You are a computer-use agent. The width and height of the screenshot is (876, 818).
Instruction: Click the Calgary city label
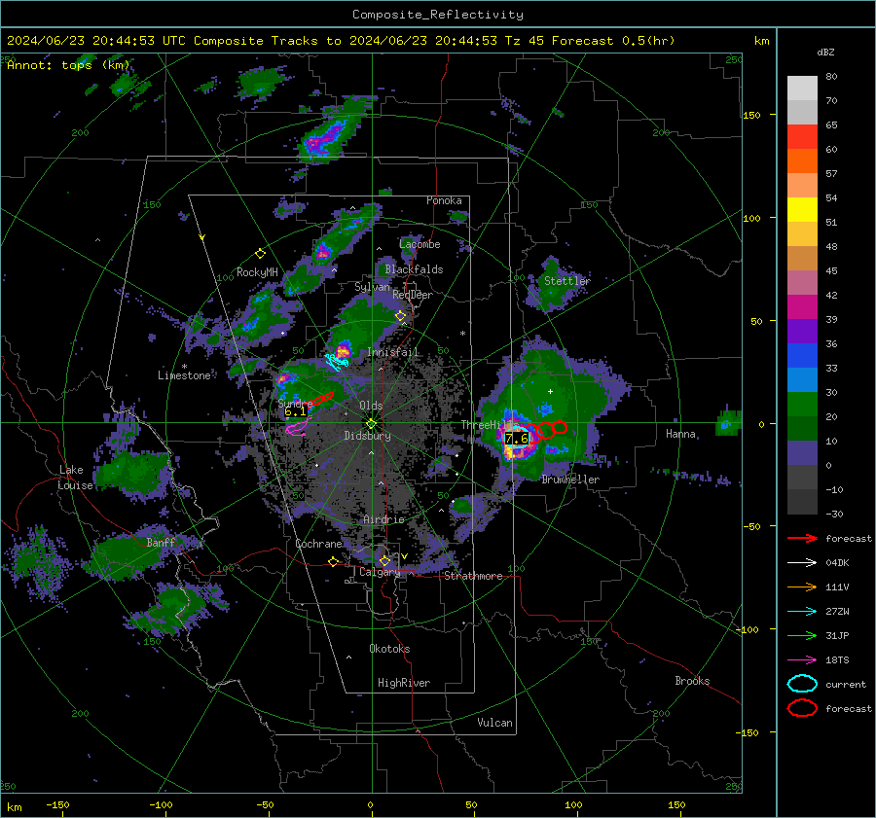380,572
